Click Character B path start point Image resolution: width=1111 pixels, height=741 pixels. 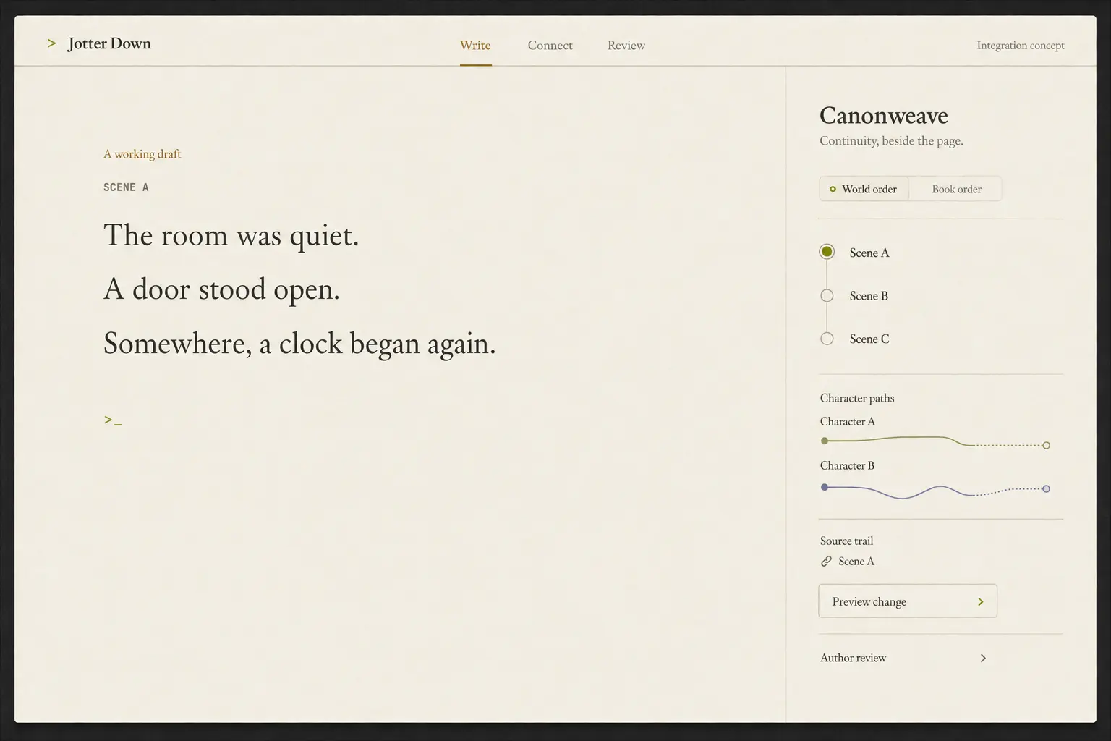coord(825,487)
